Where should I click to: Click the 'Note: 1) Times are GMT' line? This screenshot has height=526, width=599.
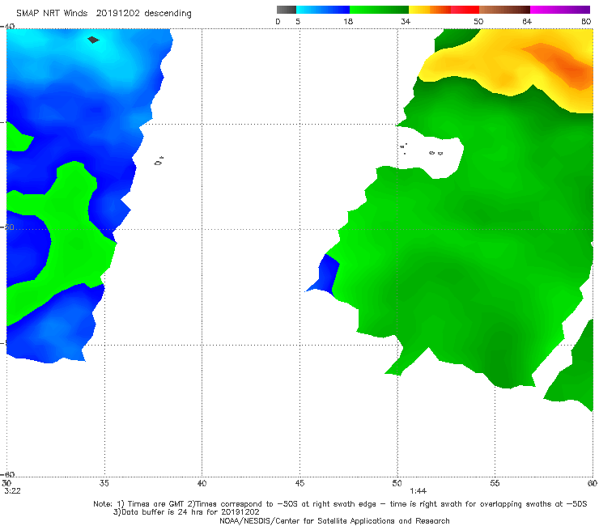[340, 504]
